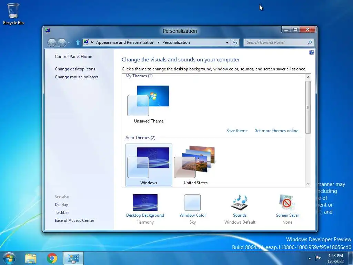Show hidden breadcrumb levels via double chevron
The image size is (353, 265).
(x=92, y=42)
